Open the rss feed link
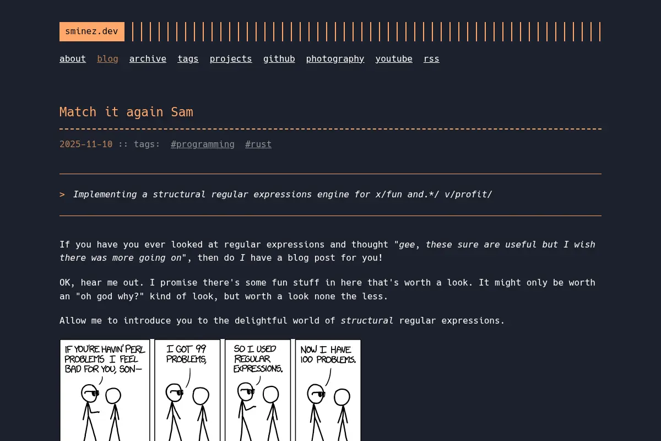Screen dimensions: 661x441 coord(431,58)
